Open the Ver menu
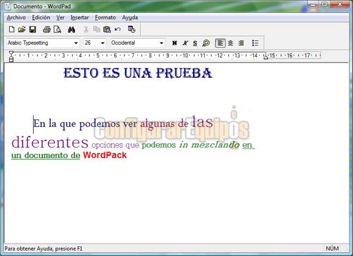Screen dimensions: 353x256 click(x=60, y=18)
